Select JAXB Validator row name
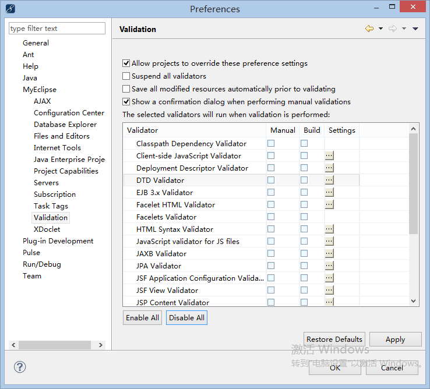 click(x=161, y=254)
